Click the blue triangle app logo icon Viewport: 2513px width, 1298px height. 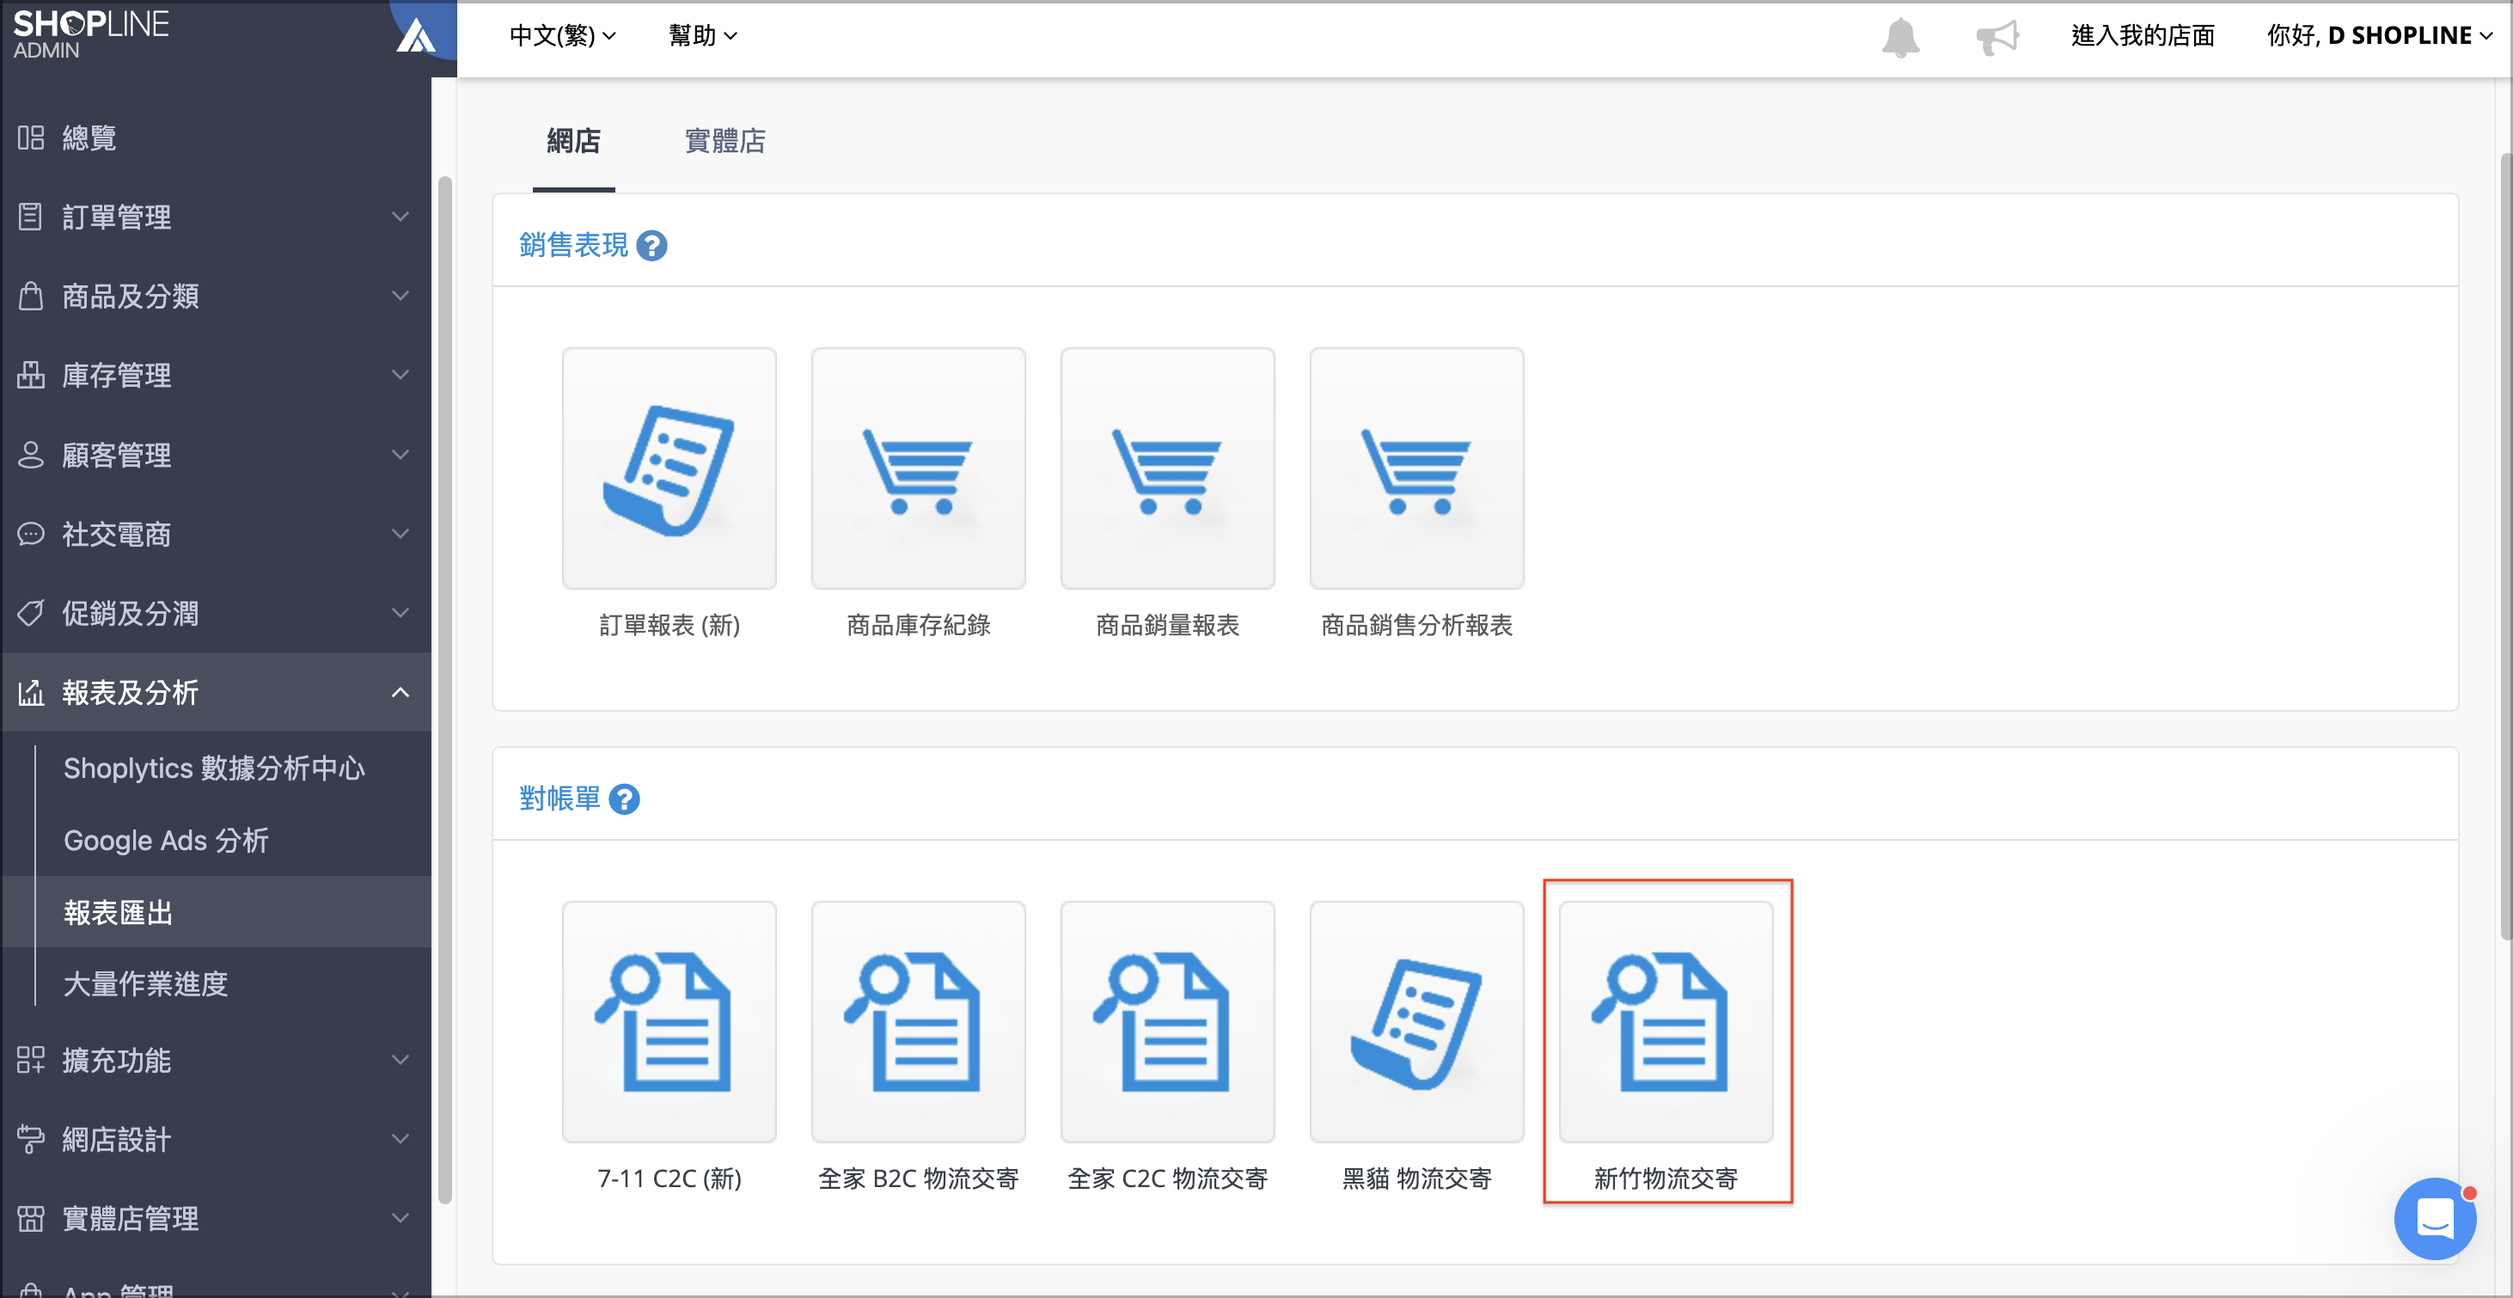pyautogui.click(x=417, y=35)
